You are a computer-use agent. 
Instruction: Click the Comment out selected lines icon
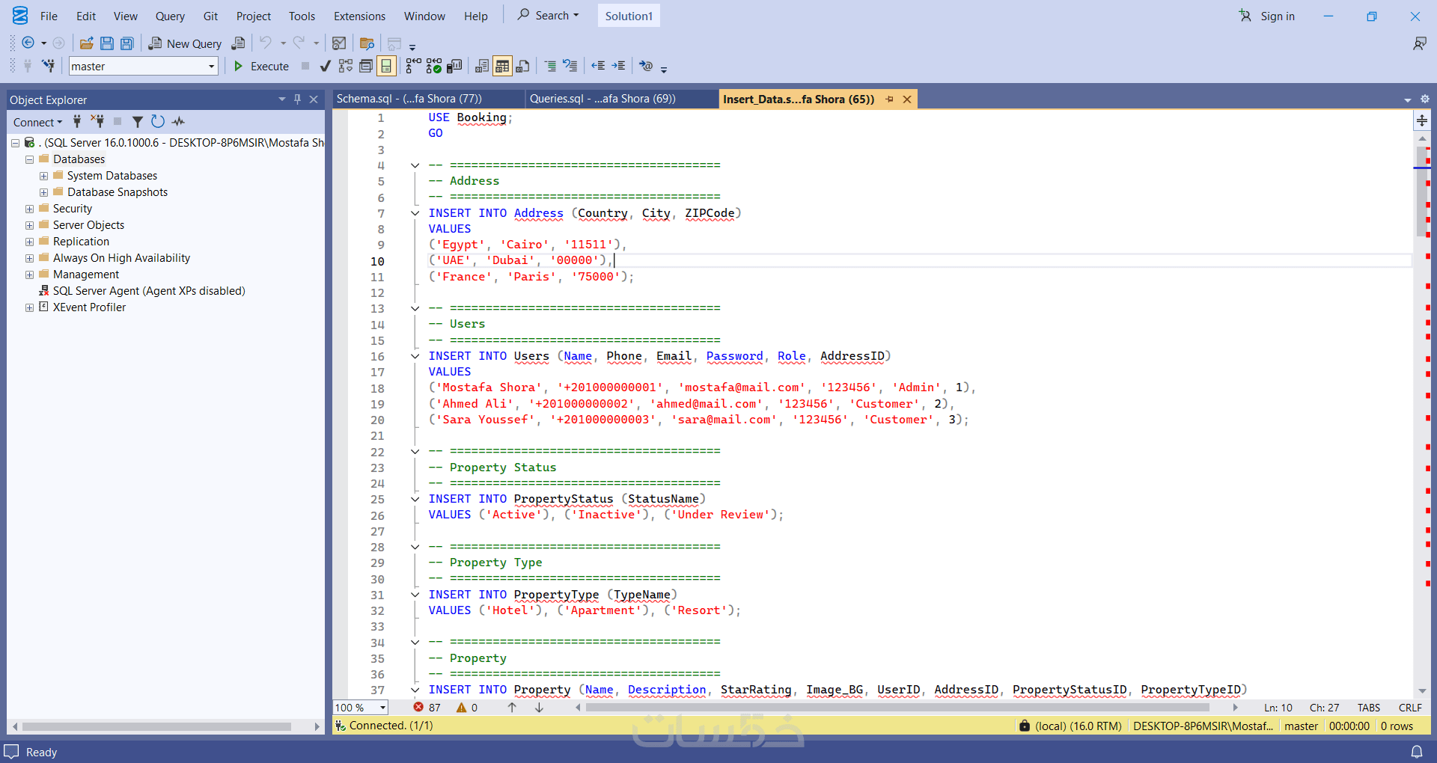click(x=550, y=67)
